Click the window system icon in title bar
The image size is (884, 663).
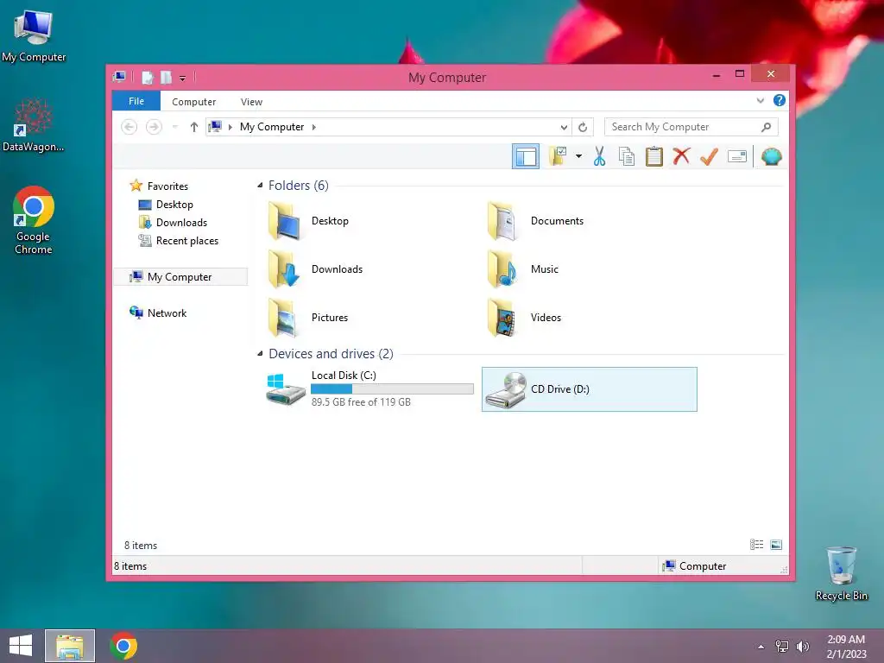click(119, 77)
